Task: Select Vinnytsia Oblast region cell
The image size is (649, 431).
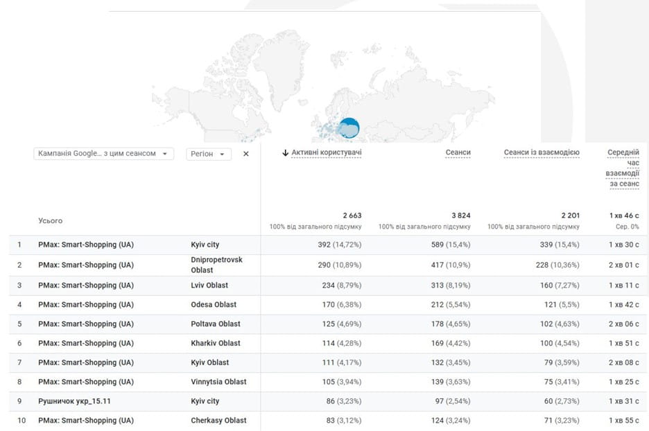Action: [218, 382]
